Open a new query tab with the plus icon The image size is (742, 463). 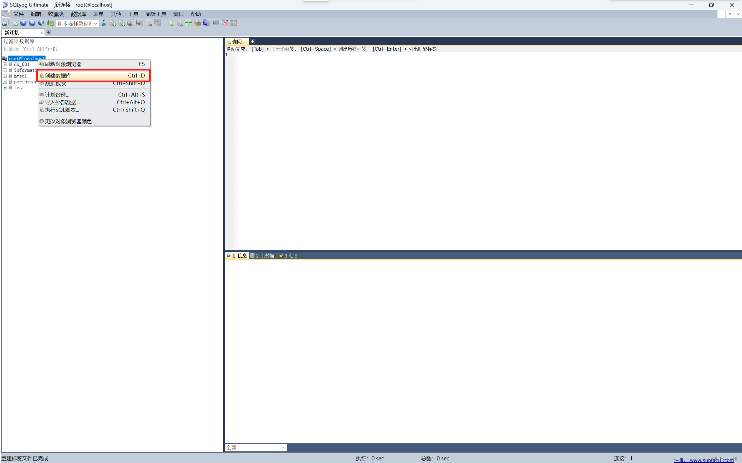pos(252,41)
